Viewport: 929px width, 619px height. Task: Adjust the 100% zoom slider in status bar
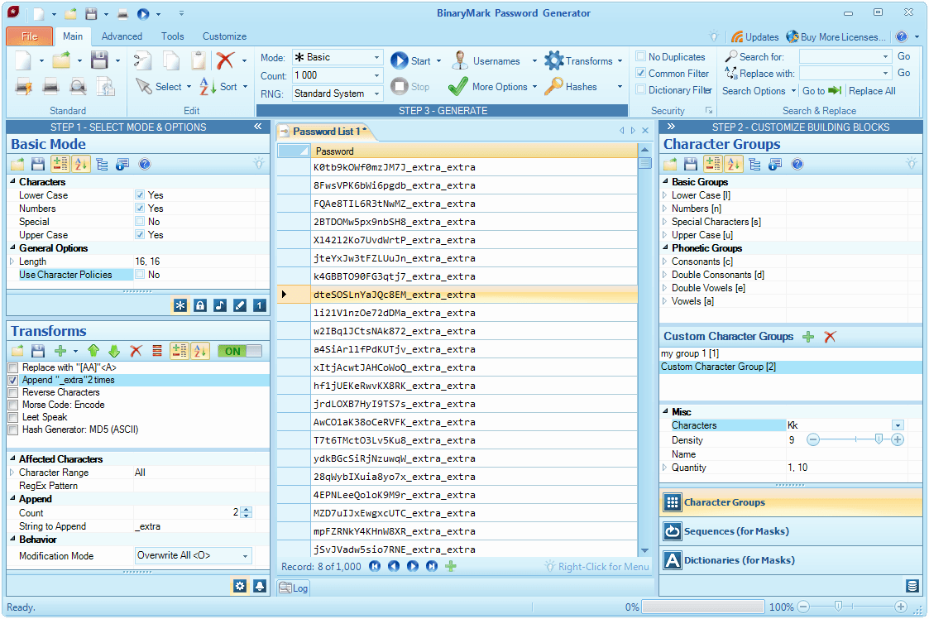click(838, 606)
